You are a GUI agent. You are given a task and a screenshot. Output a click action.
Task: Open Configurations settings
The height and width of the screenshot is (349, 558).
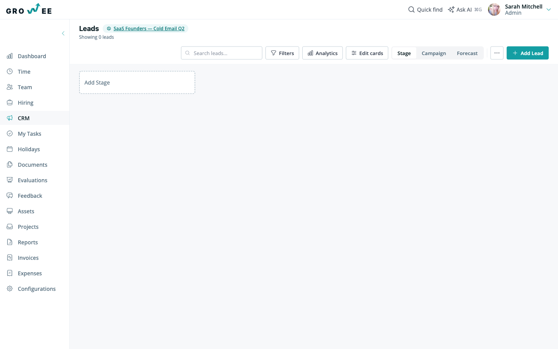pyautogui.click(x=35, y=289)
